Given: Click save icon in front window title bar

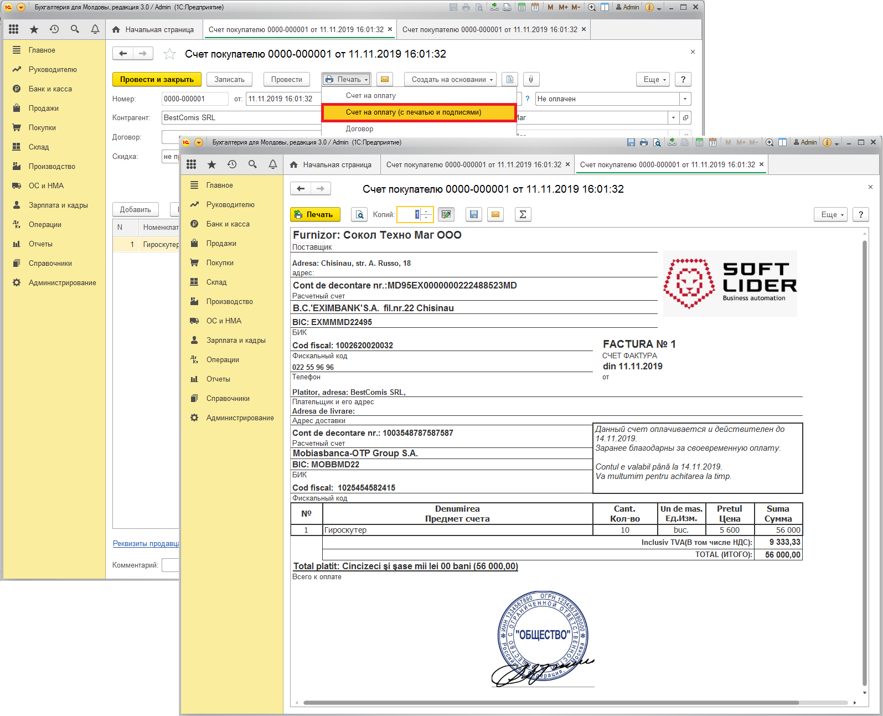Looking at the screenshot, I should click(x=631, y=142).
